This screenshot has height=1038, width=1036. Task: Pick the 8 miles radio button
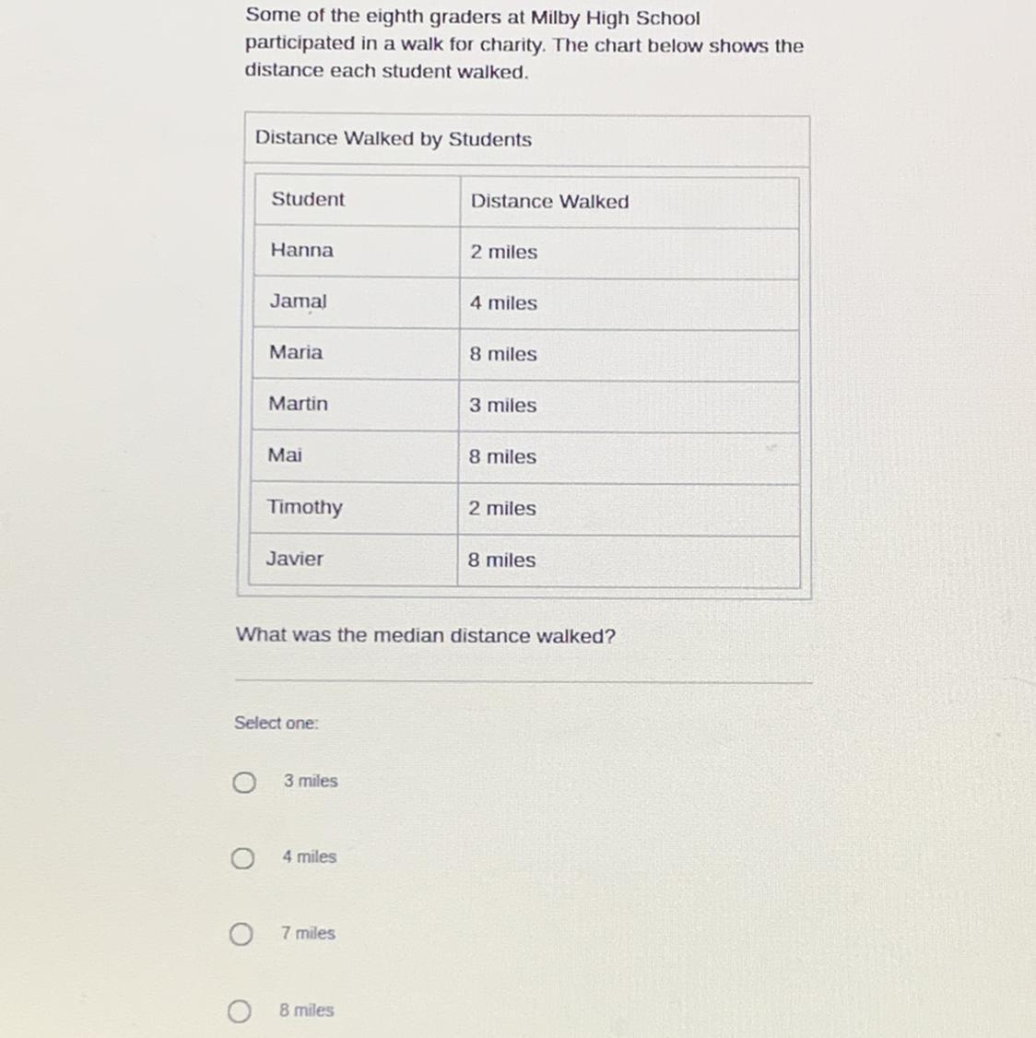point(240,1011)
